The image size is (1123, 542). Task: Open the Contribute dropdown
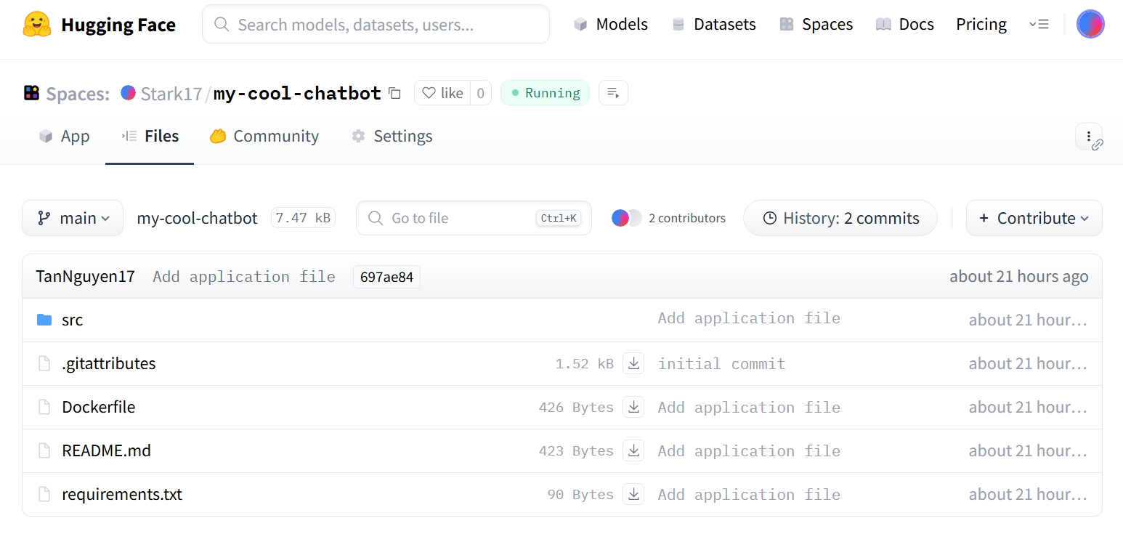[x=1034, y=218]
